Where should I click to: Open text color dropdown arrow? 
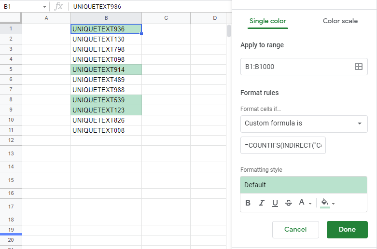[310, 204]
